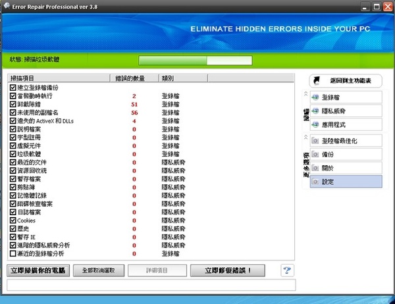Click the app icon in the title bar
Screen dimensions: 395x304
(x=7, y=6)
